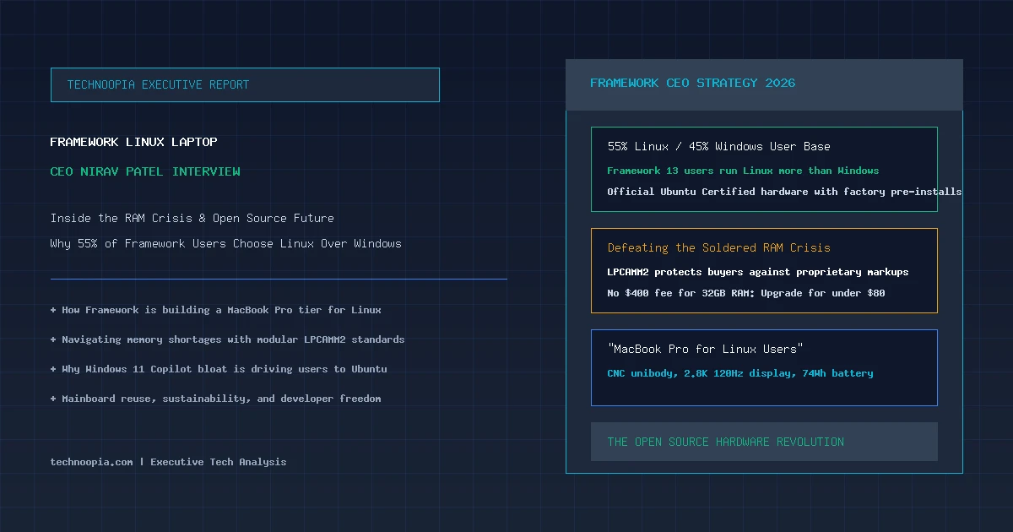
Task: Select the Mainboard reuse, sustainability bullet
Action: pos(216,399)
